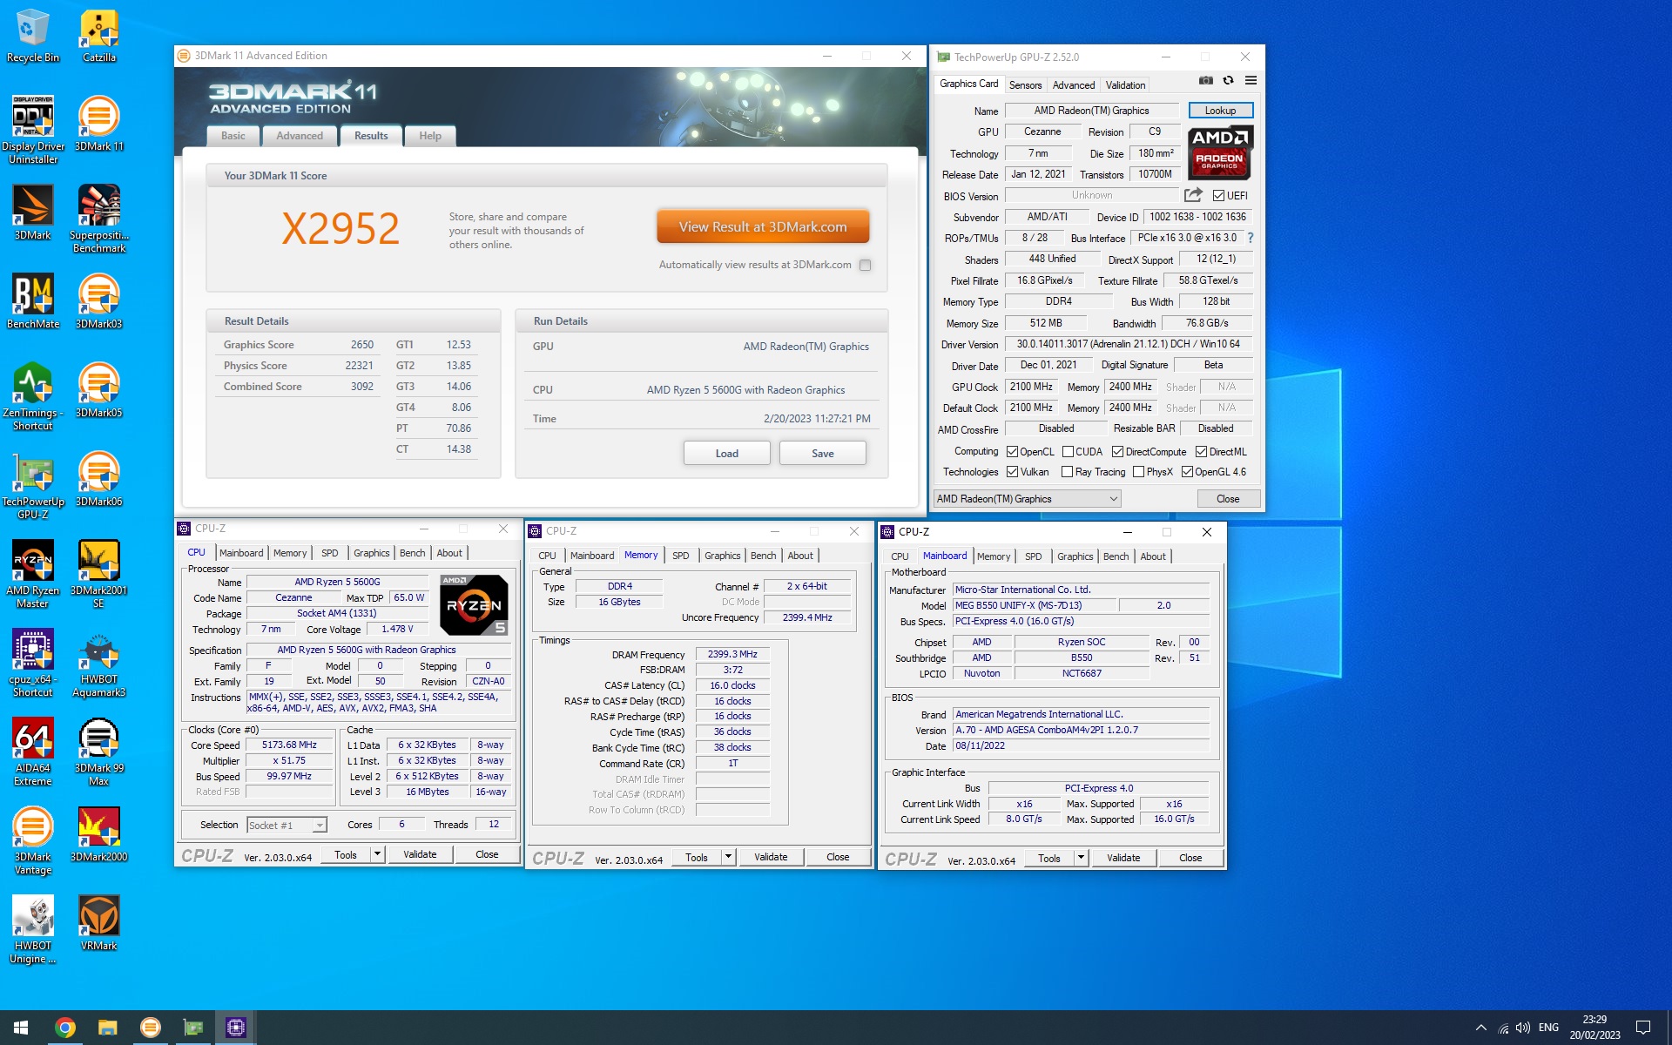Open File Explorer from taskbar

(107, 1028)
